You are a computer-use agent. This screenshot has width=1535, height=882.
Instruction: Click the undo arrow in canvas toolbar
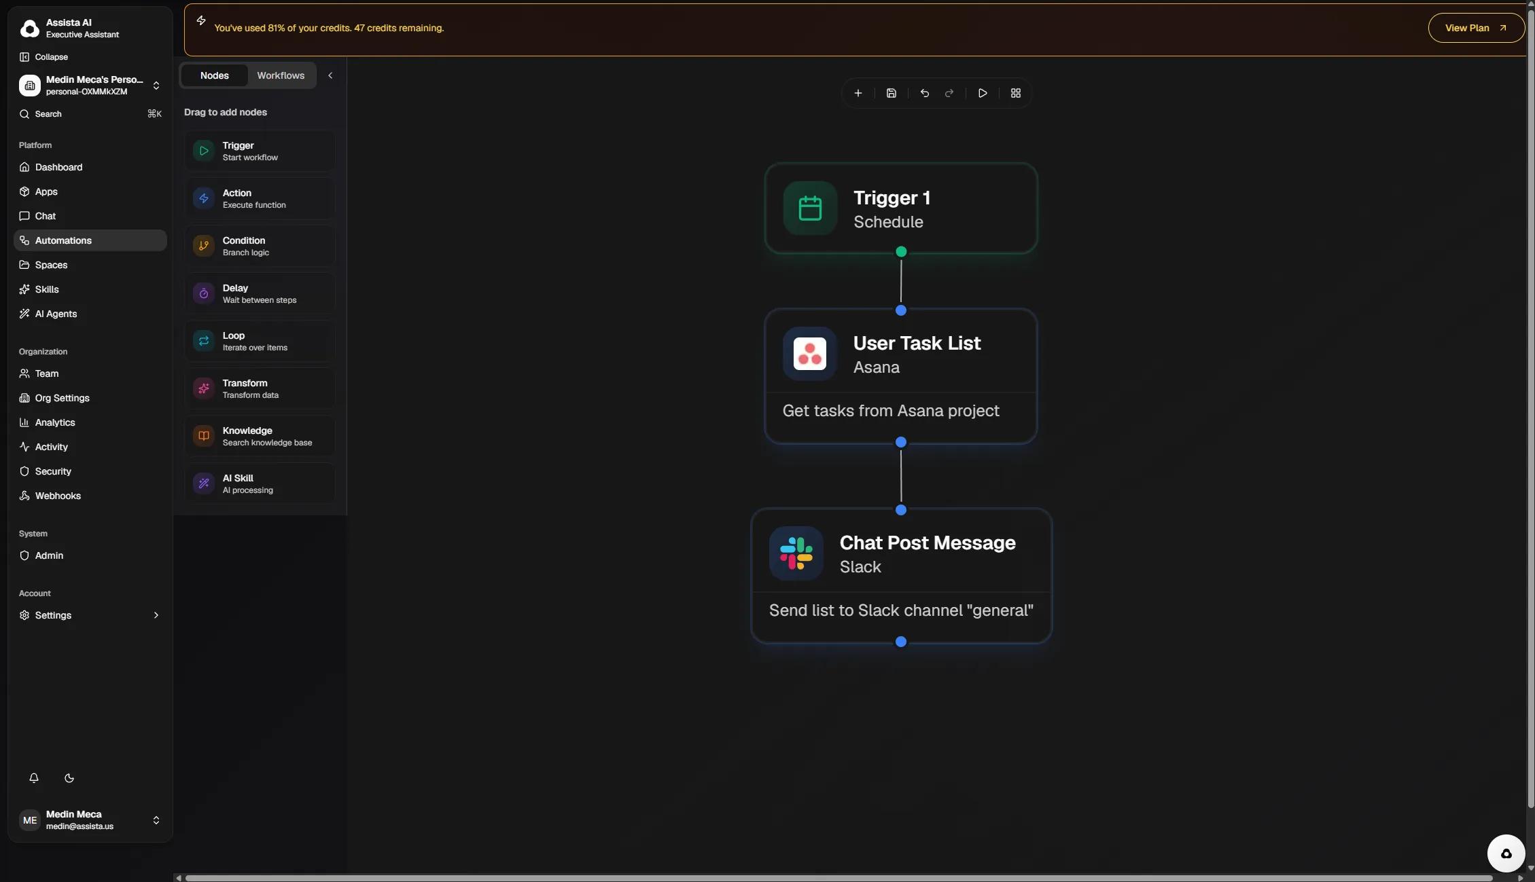924,93
